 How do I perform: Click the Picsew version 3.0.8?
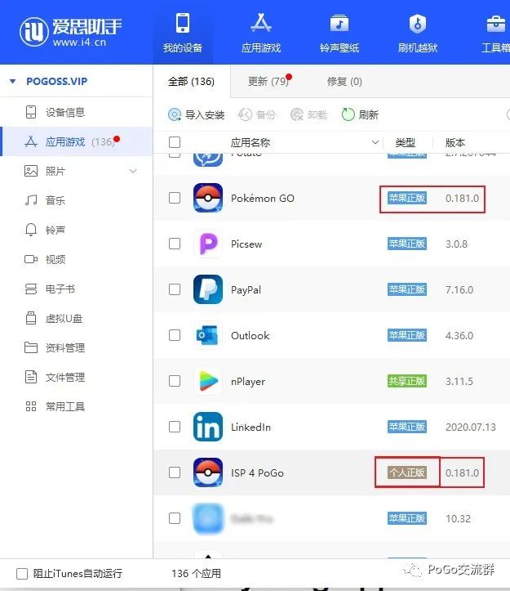click(457, 244)
